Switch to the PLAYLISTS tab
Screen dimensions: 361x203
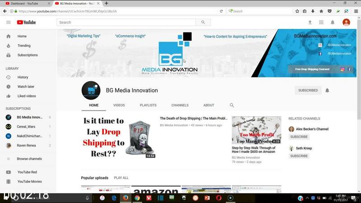(148, 105)
